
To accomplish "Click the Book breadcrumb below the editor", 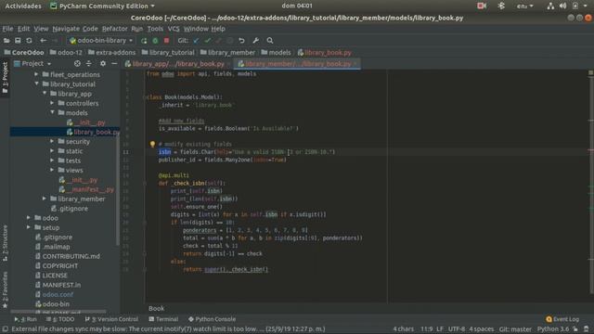I will pyautogui.click(x=156, y=308).
